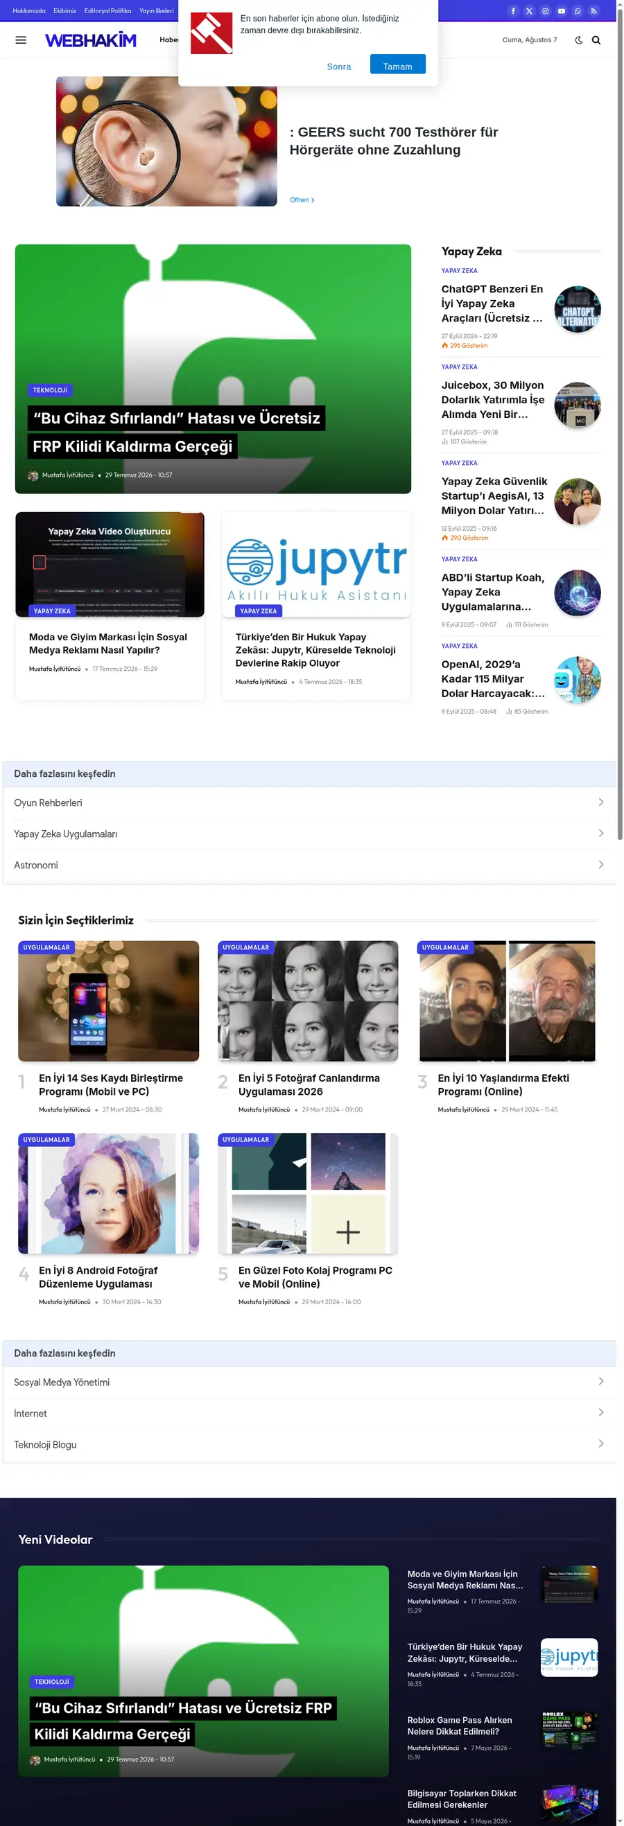Screen dimensions: 624x1826
Task: Open the AegisAI startup article thumbnail
Action: tap(577, 502)
